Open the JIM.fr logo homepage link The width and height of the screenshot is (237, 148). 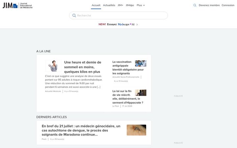coord(17,6)
